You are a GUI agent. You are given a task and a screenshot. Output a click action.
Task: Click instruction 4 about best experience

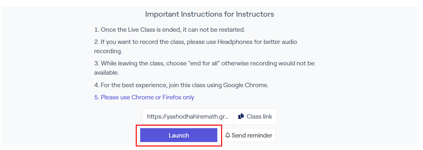click(181, 85)
